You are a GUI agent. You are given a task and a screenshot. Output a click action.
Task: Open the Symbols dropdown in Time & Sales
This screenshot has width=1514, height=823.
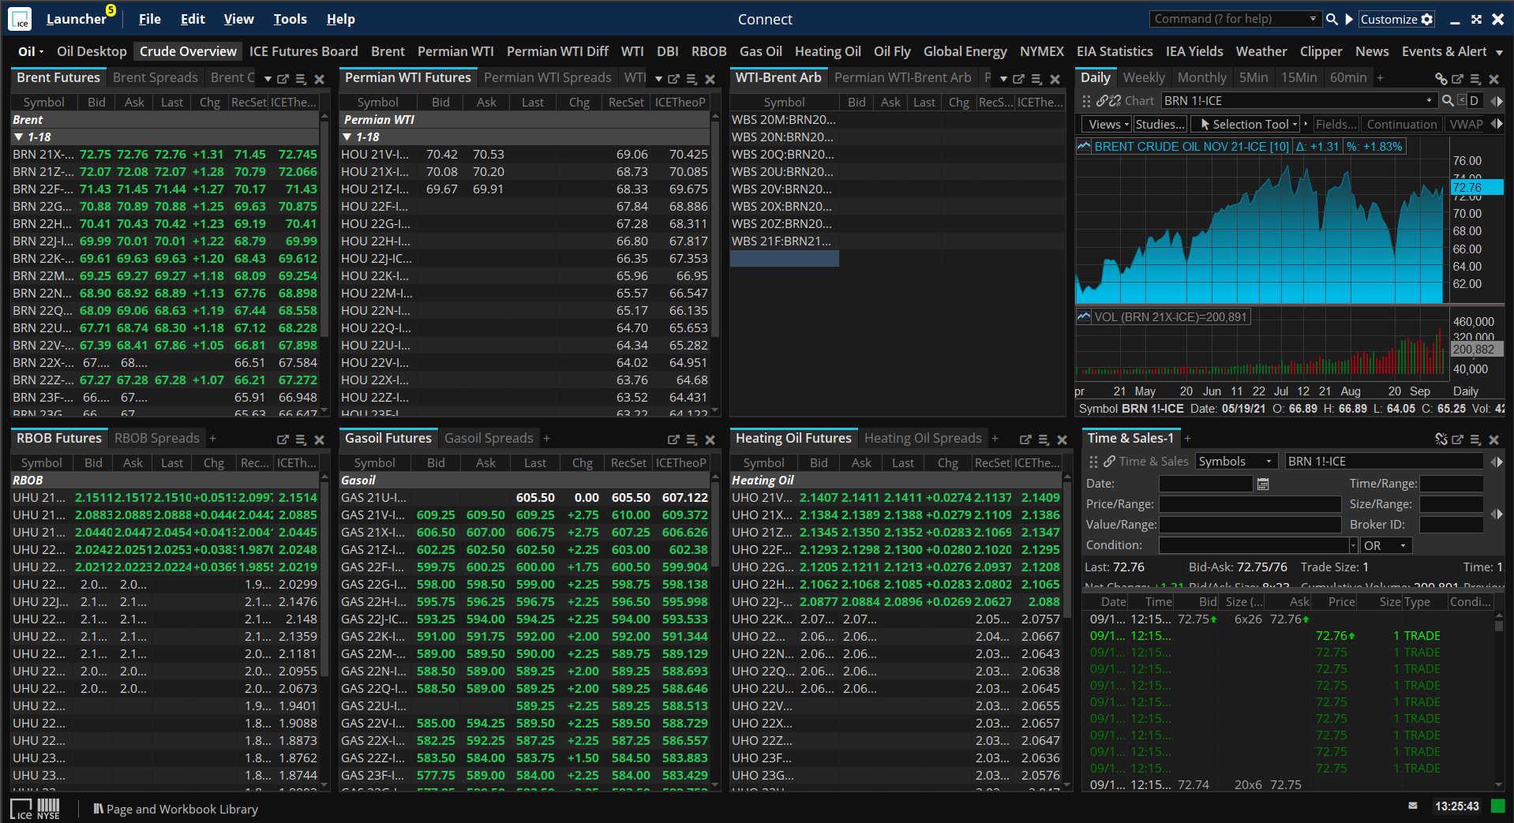1236,462
